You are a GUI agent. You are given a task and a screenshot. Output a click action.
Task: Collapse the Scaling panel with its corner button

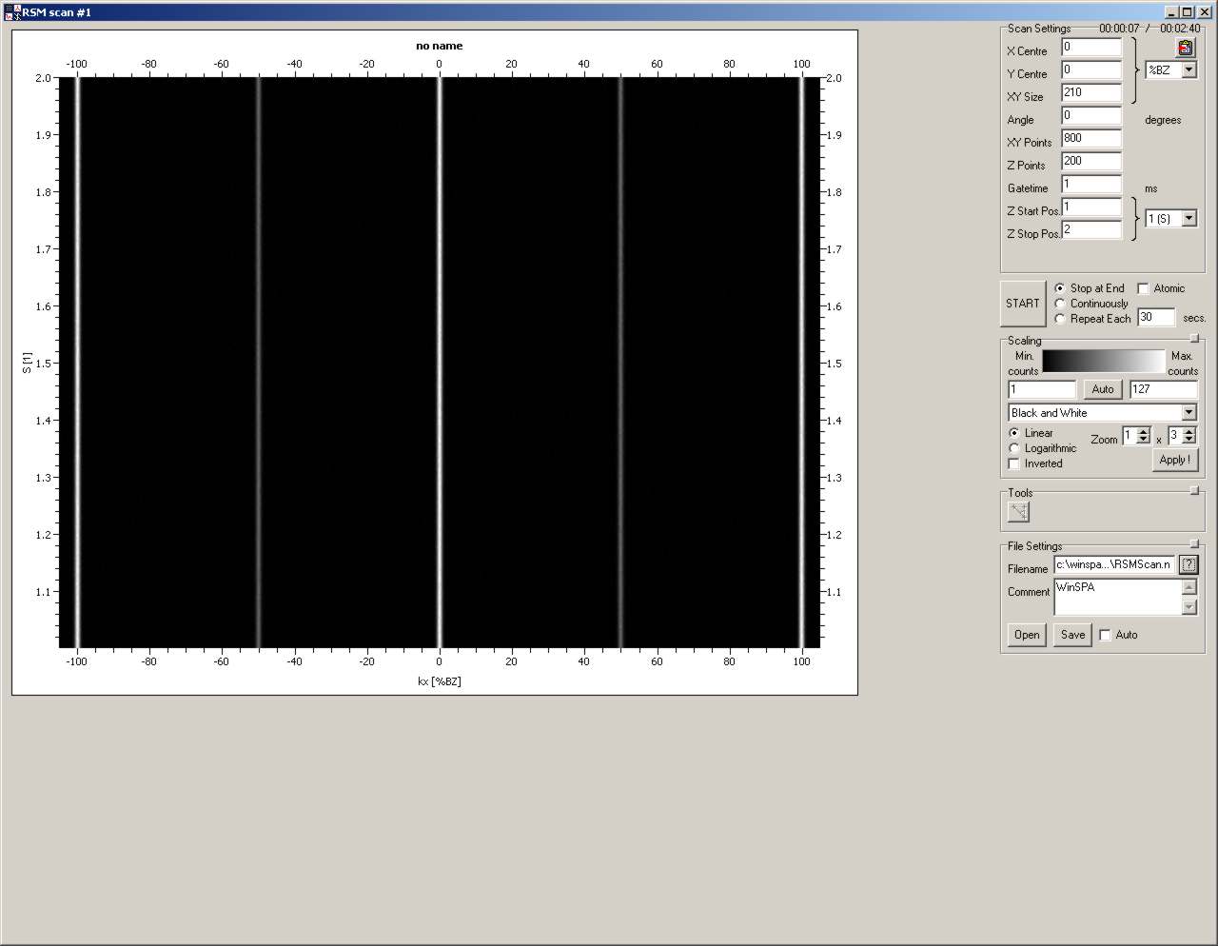pyautogui.click(x=1194, y=339)
